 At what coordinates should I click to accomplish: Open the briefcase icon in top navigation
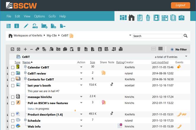[181, 18]
